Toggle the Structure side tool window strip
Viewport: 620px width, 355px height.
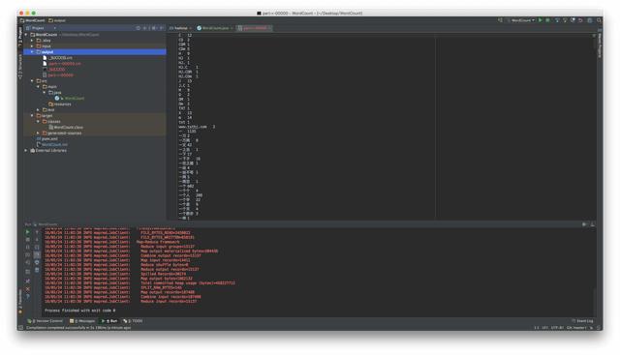(x=20, y=67)
